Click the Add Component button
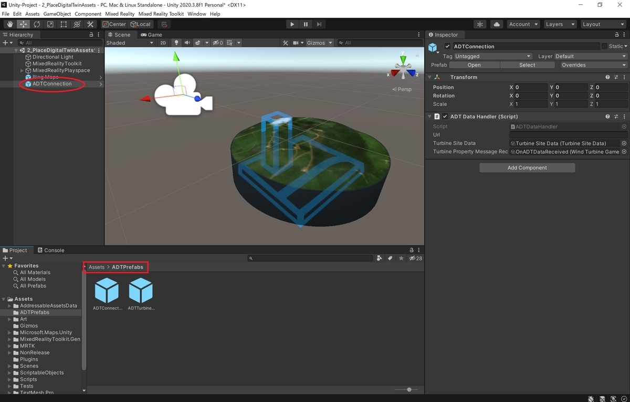Viewport: 630px width, 402px height. click(527, 168)
